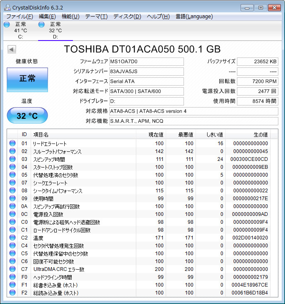This screenshot has width=285, height=304.
Task: Click status orb for C1 ロード/アンロードサイクル回数
Action: point(12,230)
